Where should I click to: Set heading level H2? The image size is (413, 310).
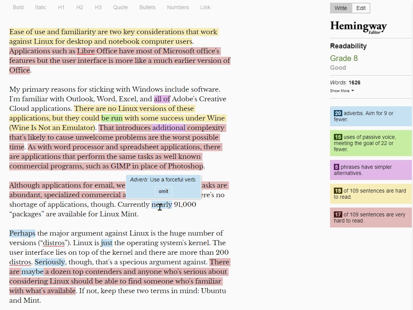pos(80,7)
